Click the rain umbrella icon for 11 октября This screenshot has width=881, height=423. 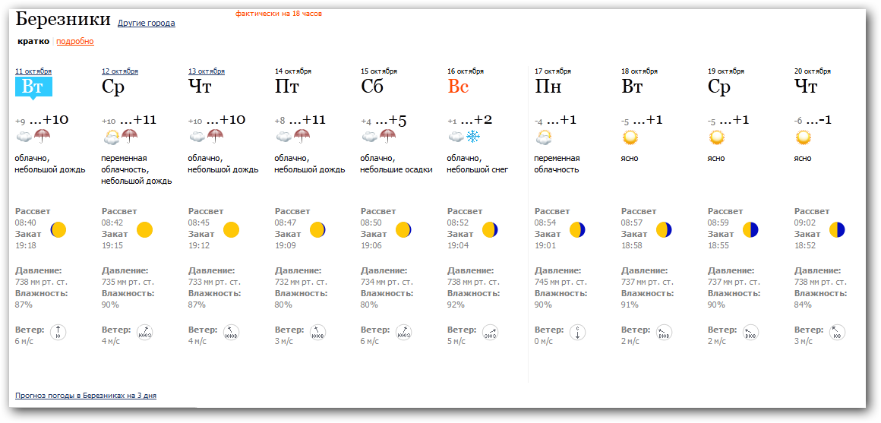pyautogui.click(x=43, y=137)
